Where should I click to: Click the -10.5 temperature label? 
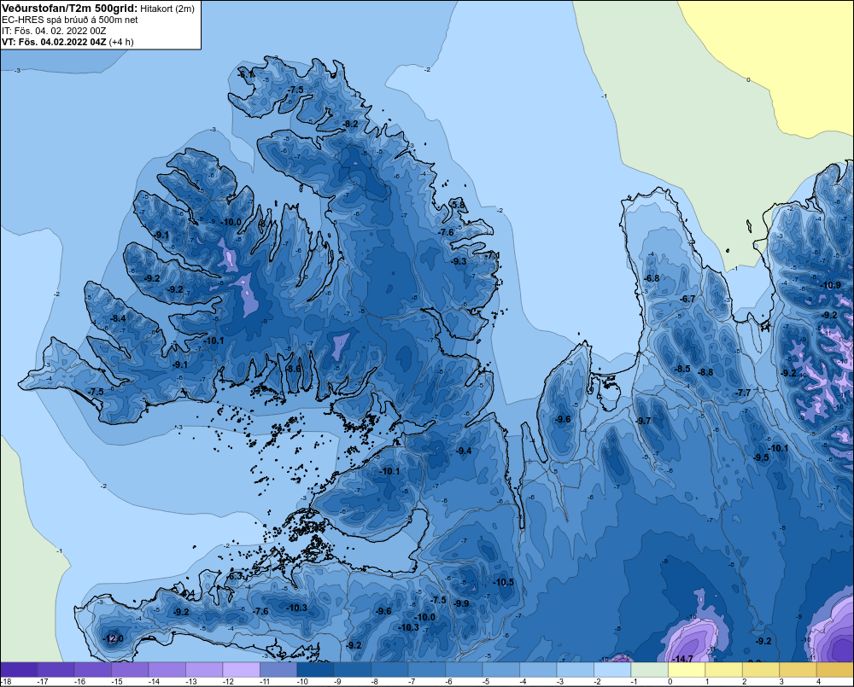(504, 582)
